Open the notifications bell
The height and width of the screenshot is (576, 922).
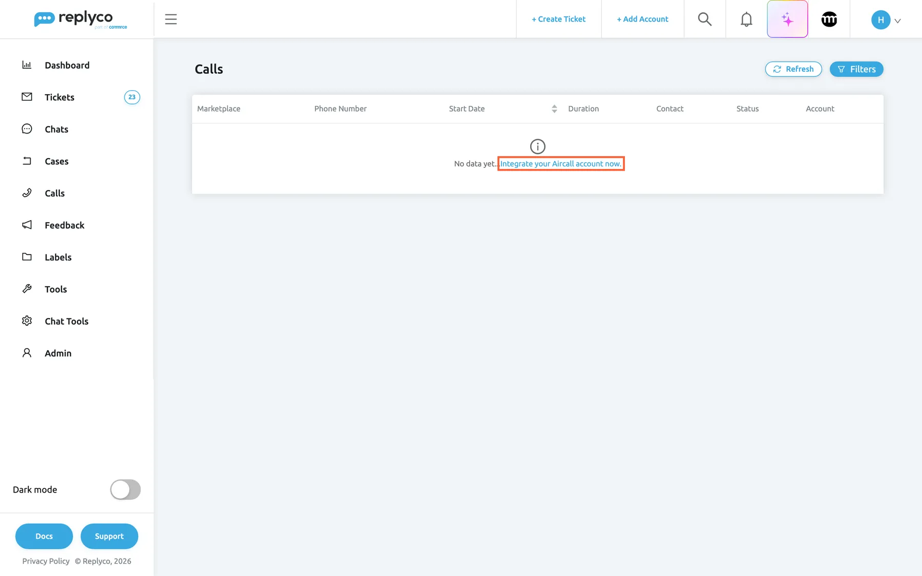click(746, 19)
